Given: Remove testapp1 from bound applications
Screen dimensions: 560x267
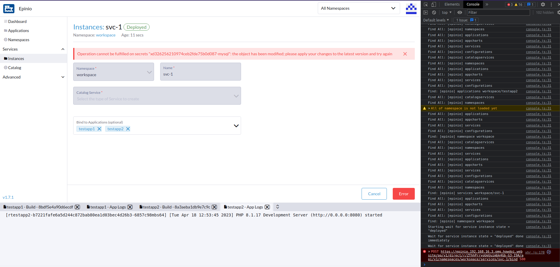Looking at the screenshot, I should click(x=99, y=129).
